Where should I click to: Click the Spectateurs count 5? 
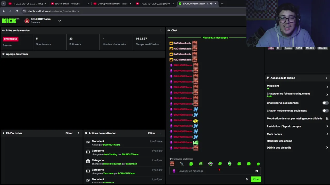coord(37,39)
